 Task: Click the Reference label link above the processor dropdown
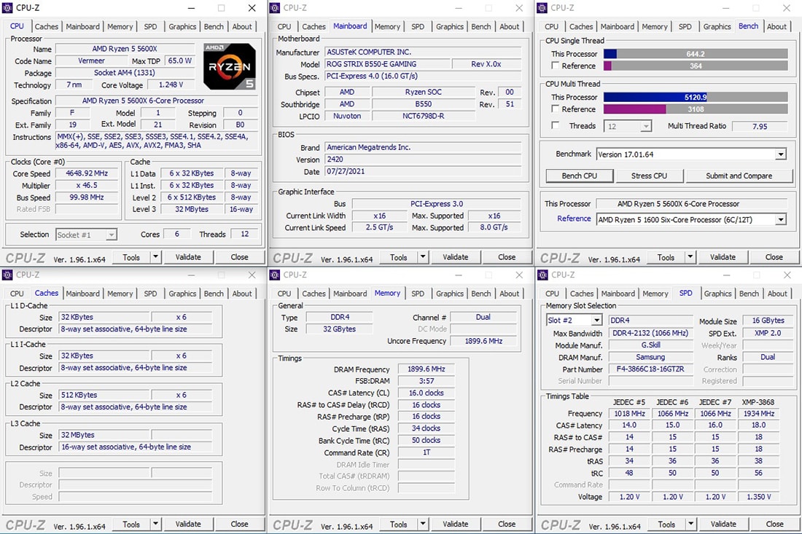click(x=574, y=219)
